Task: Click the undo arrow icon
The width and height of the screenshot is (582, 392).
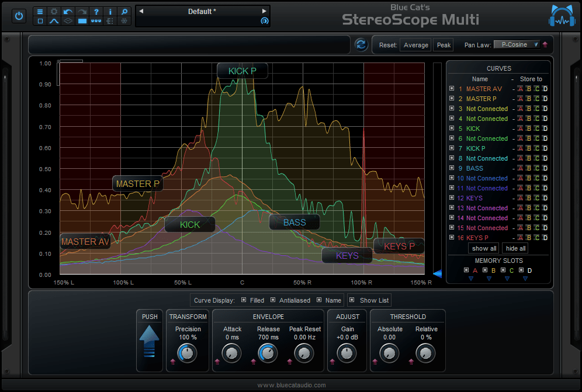Action: coord(68,12)
